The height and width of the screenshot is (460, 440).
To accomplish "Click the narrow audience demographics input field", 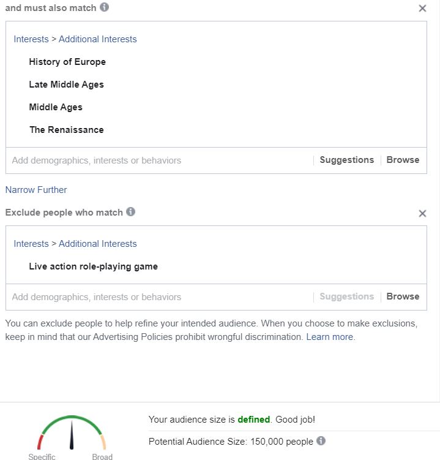I will coord(160,160).
